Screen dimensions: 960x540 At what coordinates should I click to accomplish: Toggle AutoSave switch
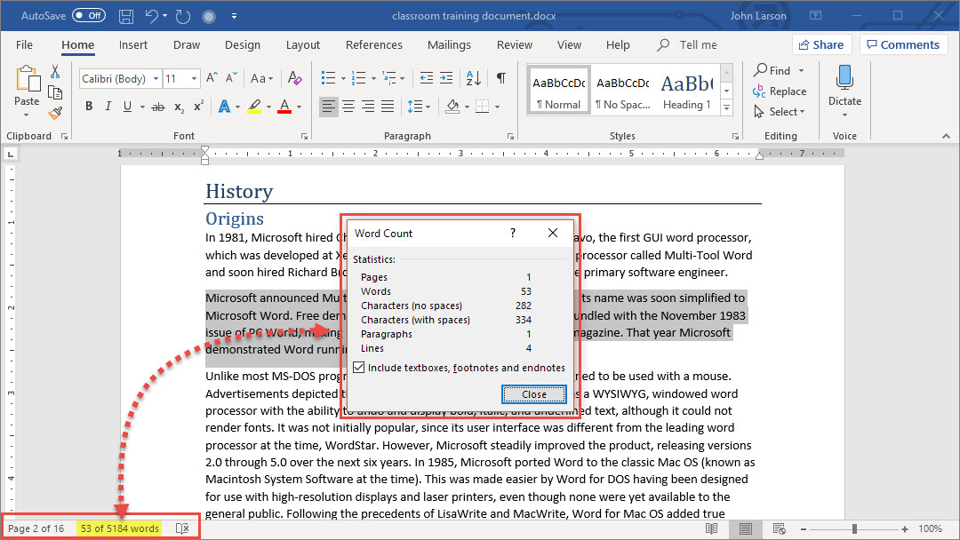[88, 16]
